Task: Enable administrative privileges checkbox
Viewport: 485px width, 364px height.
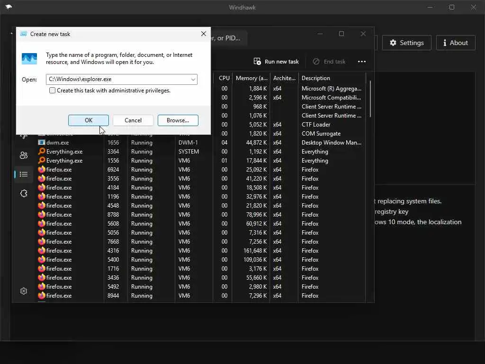Action: coord(52,91)
